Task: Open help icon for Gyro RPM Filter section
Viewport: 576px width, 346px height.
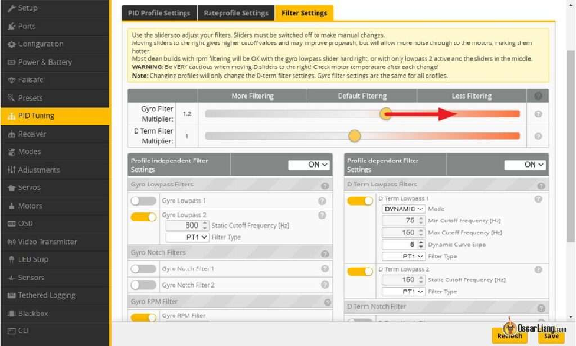Action: pos(328,303)
